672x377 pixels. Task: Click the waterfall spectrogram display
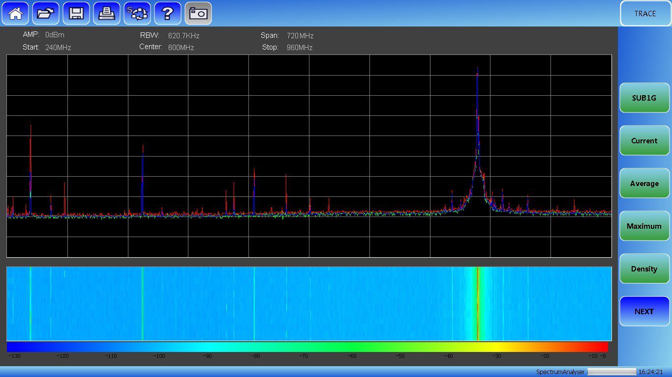[x=309, y=303]
